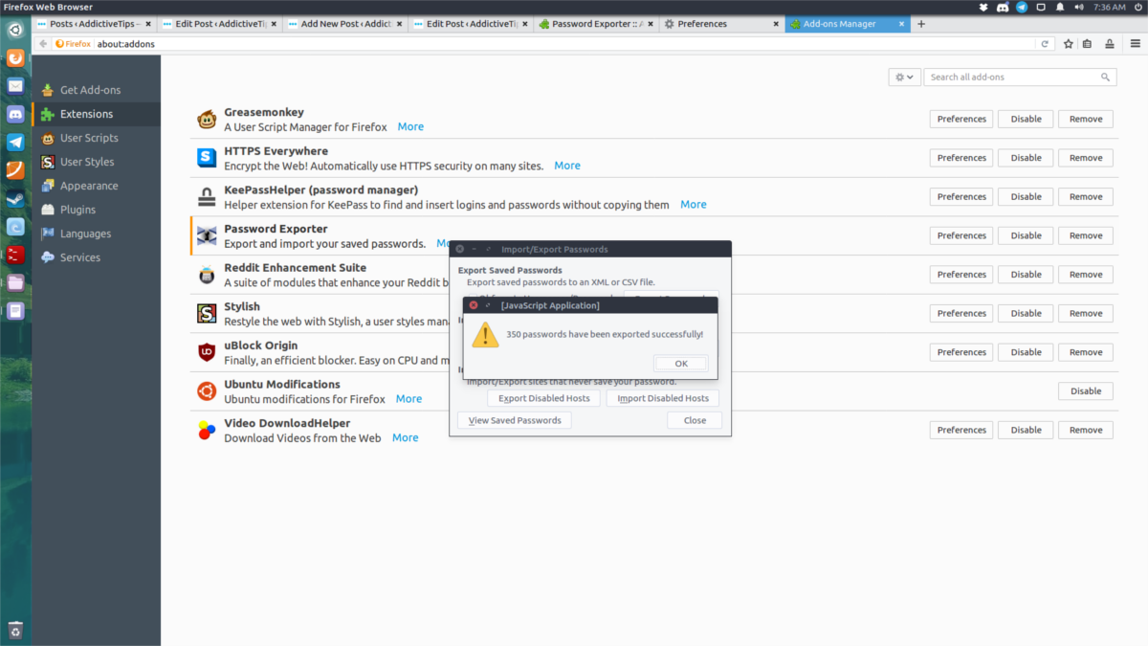Image resolution: width=1148 pixels, height=646 pixels.
Task: Click Import Disabled Hosts button
Action: [x=663, y=398]
